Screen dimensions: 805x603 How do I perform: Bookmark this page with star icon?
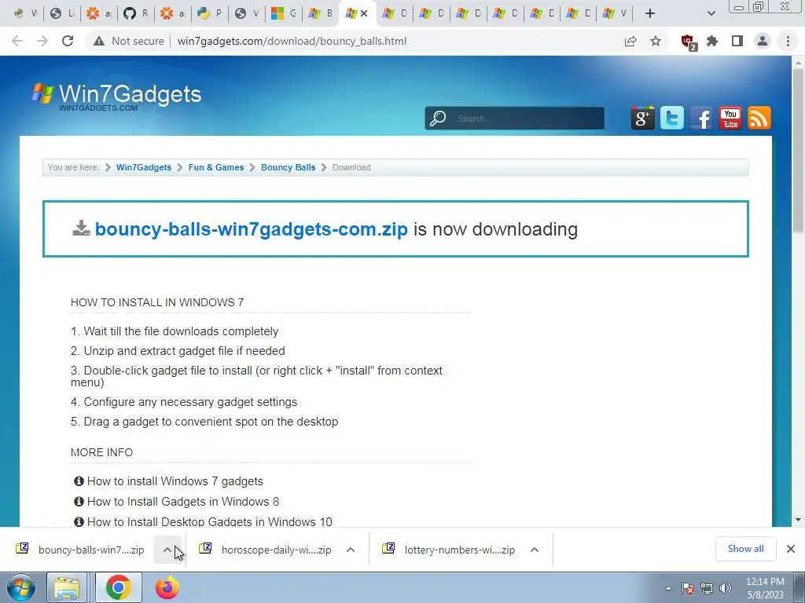point(656,41)
